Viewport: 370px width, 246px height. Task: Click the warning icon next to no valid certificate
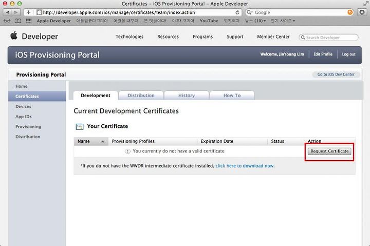pos(127,152)
